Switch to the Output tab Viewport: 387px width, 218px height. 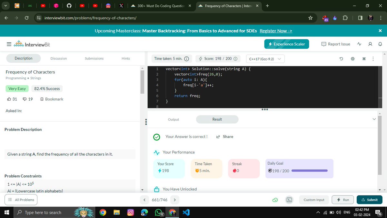[174, 119]
